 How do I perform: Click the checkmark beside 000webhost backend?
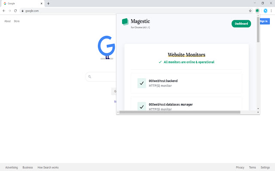tap(142, 83)
